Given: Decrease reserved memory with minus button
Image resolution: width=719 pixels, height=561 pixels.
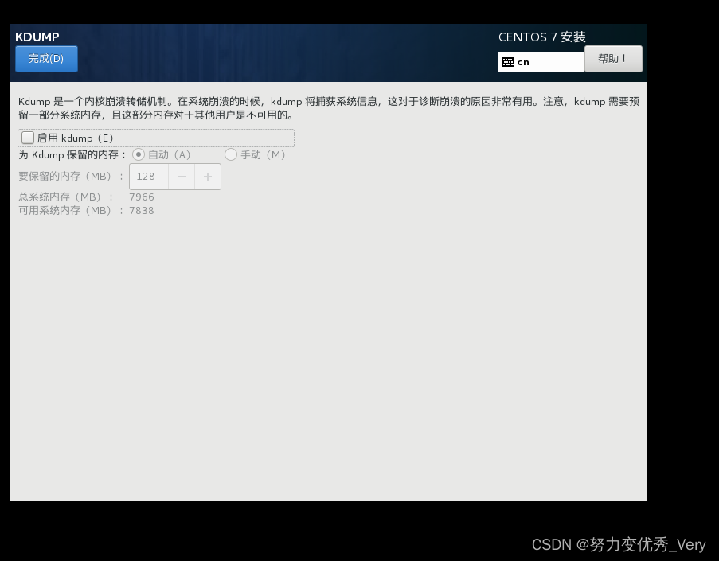Looking at the screenshot, I should (x=182, y=177).
